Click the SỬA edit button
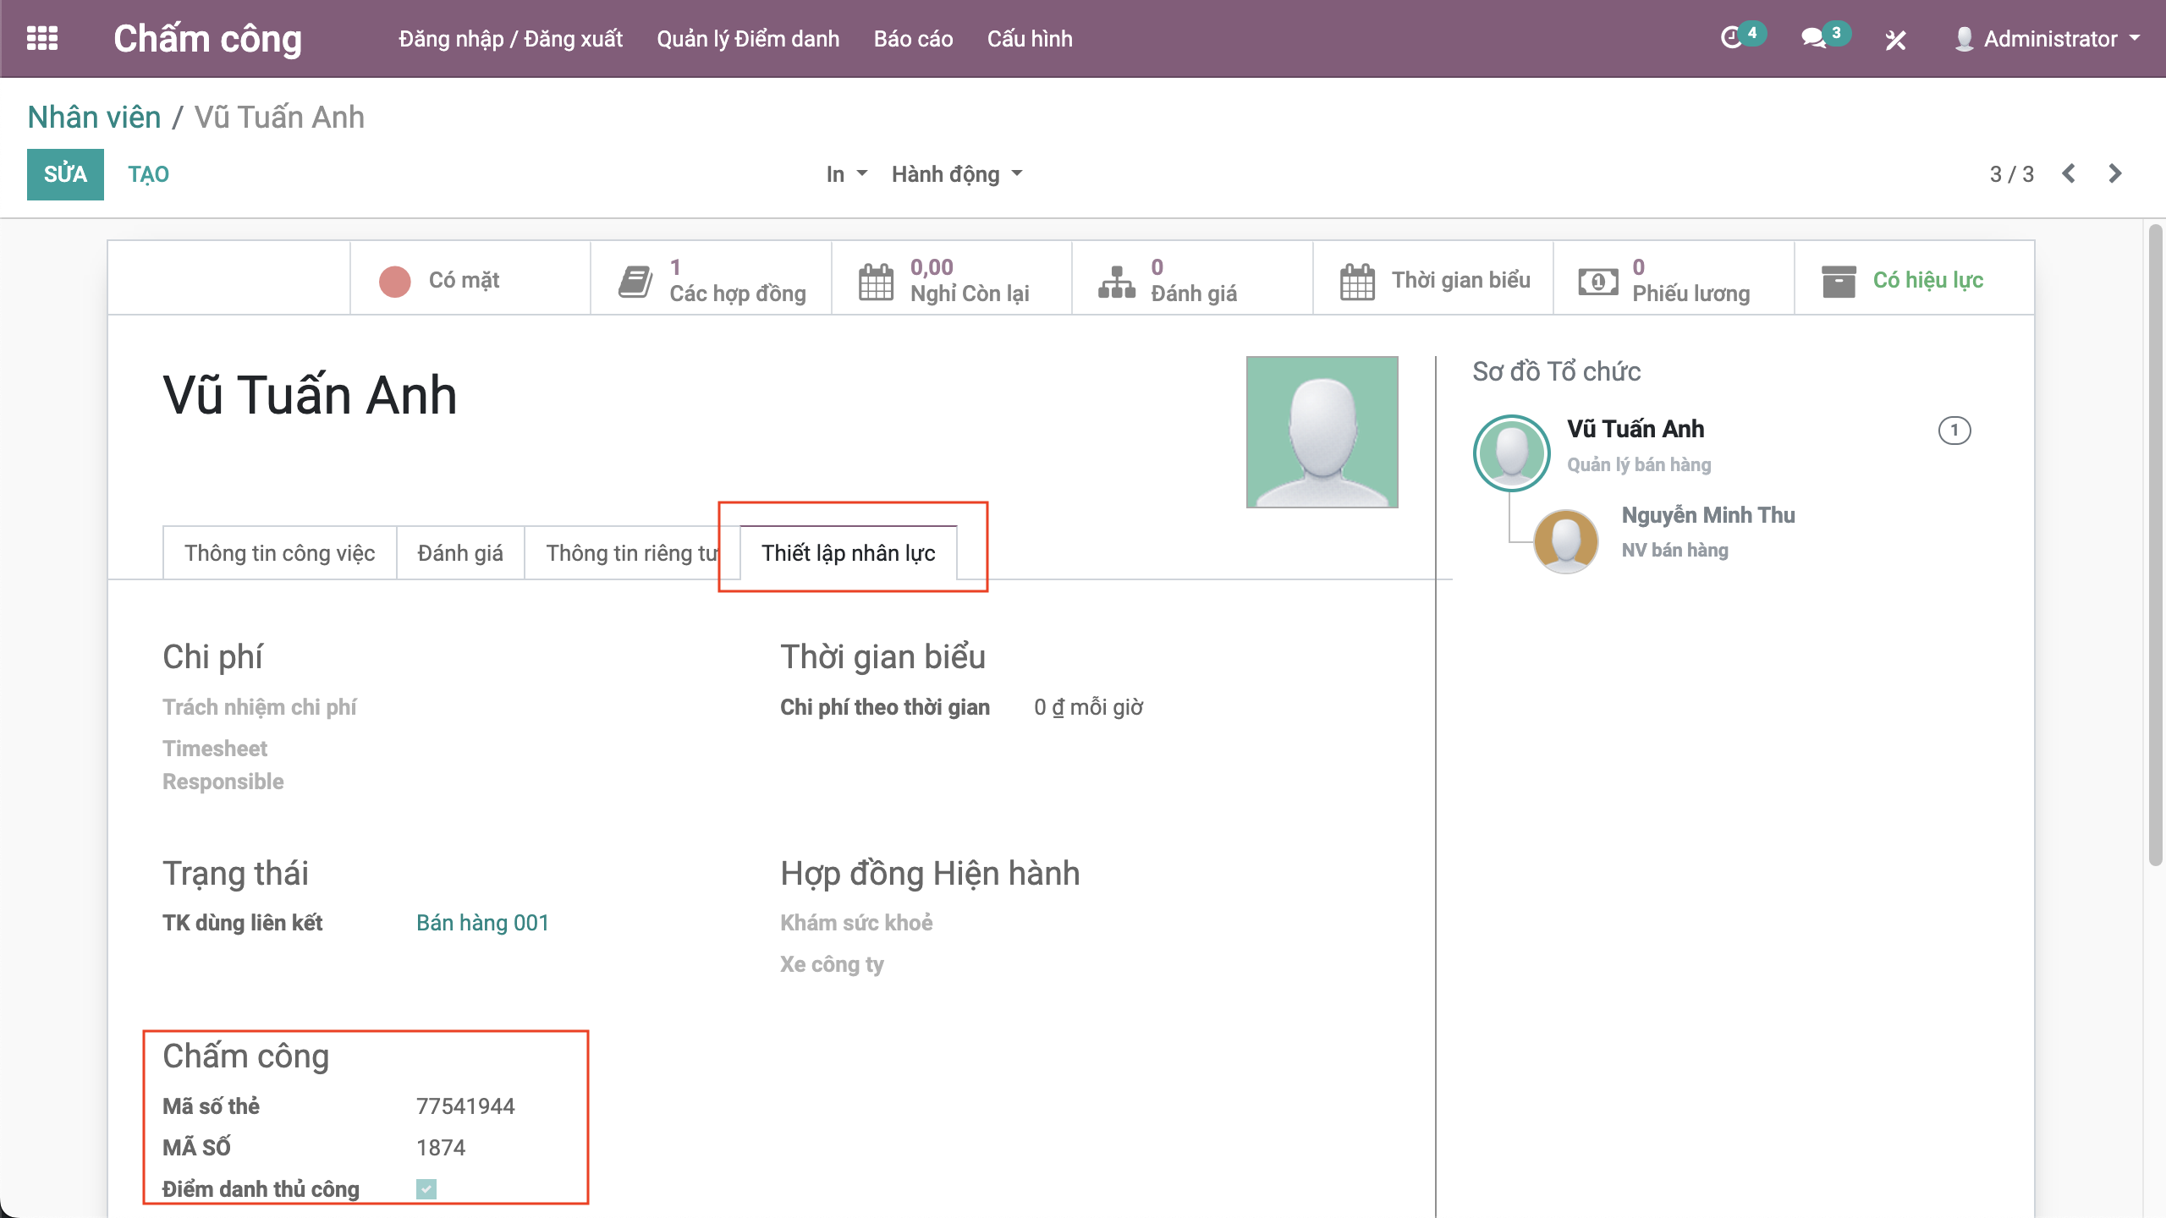The height and width of the screenshot is (1218, 2166). pyautogui.click(x=65, y=174)
